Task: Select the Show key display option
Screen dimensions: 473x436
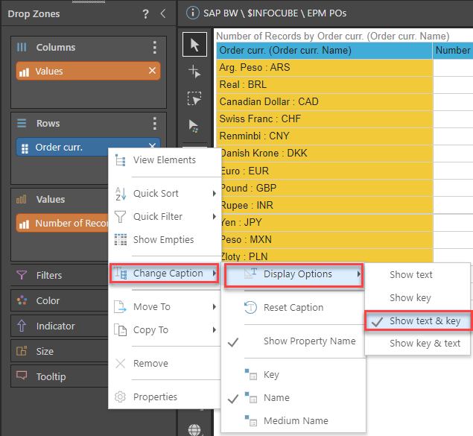Action: point(410,297)
